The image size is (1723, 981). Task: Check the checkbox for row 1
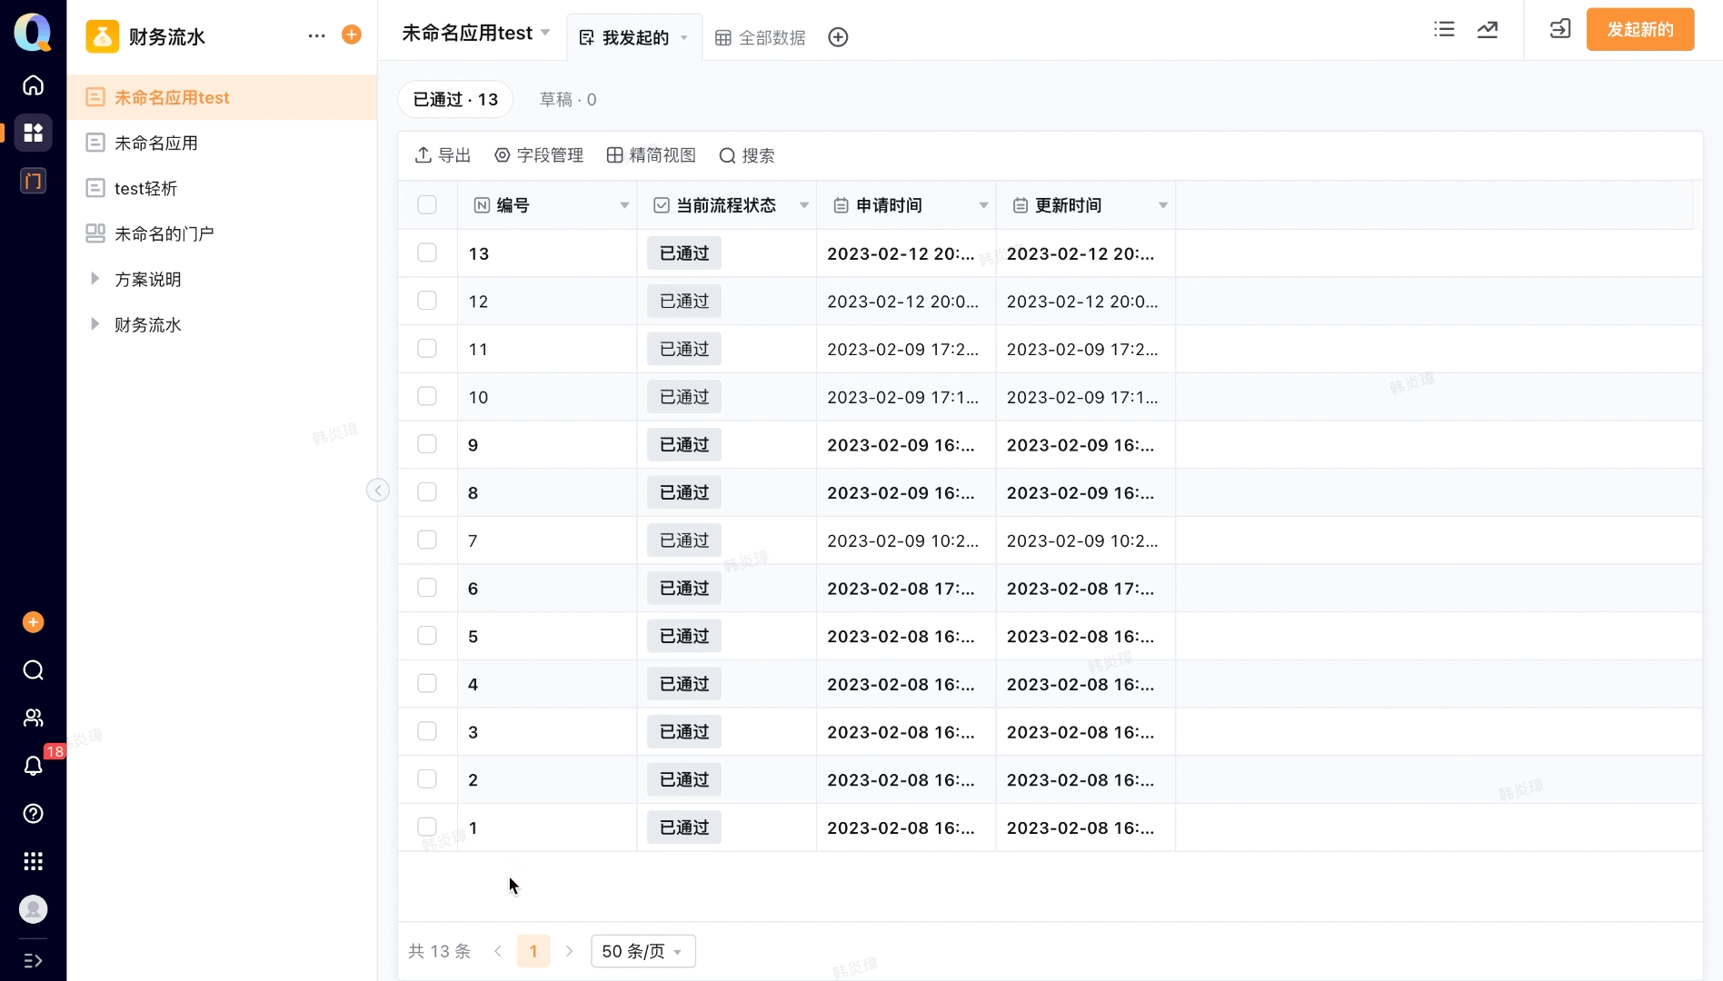coord(427,827)
